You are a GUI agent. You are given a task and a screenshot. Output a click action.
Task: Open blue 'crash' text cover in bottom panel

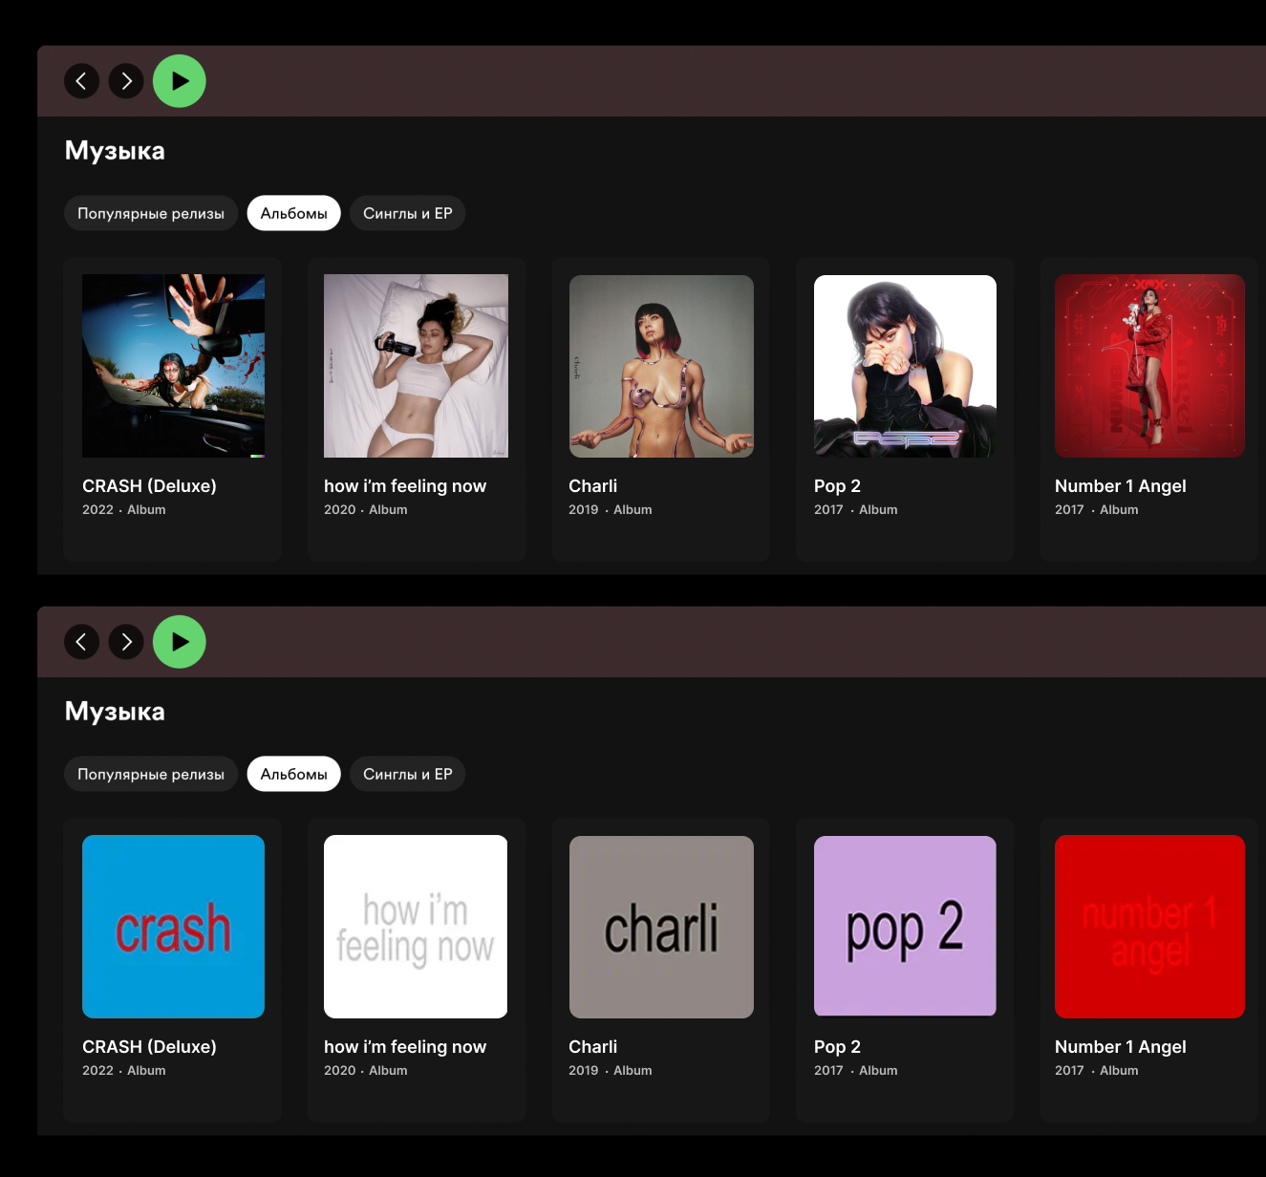click(x=173, y=927)
